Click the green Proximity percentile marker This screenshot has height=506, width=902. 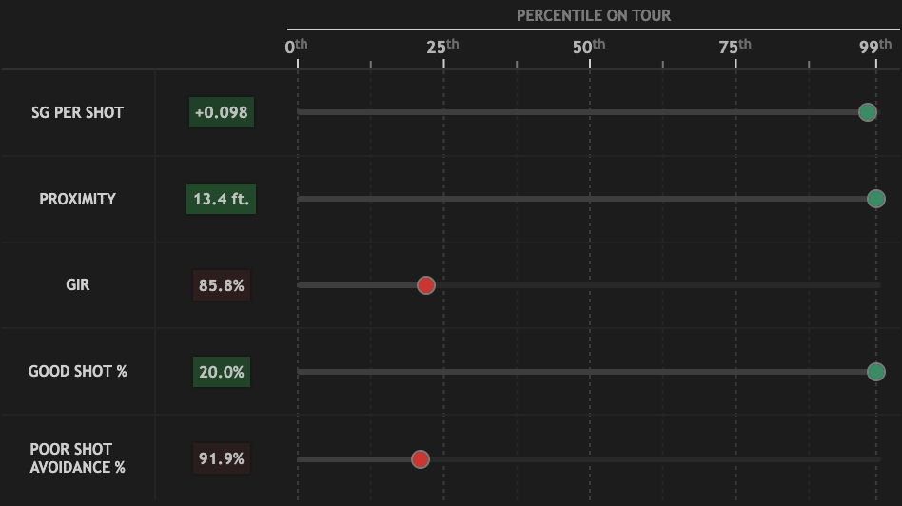pos(876,199)
